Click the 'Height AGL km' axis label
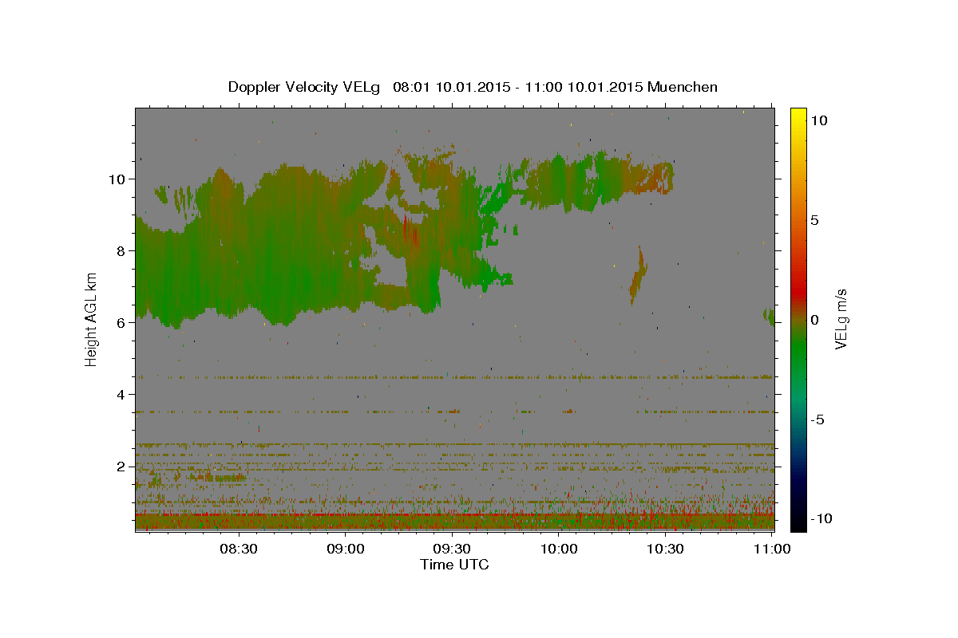The height and width of the screenshot is (638, 958). point(91,320)
